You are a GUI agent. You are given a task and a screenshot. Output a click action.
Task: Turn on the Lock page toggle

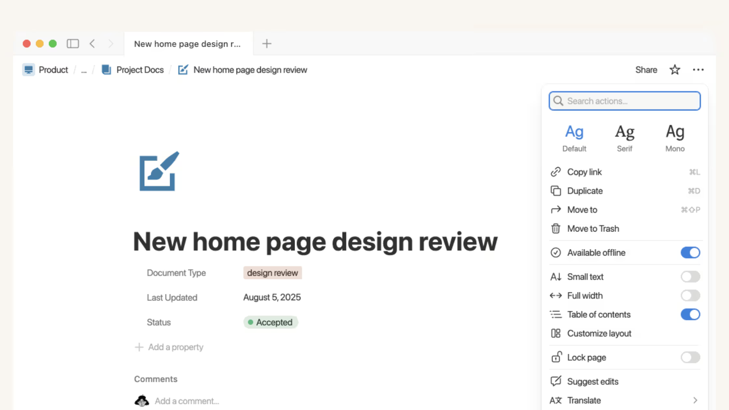point(690,358)
